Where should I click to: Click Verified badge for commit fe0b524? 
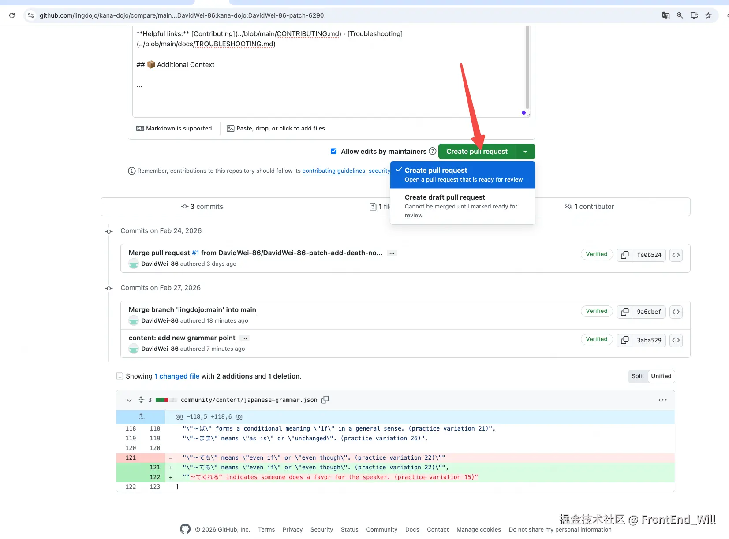pyautogui.click(x=597, y=254)
